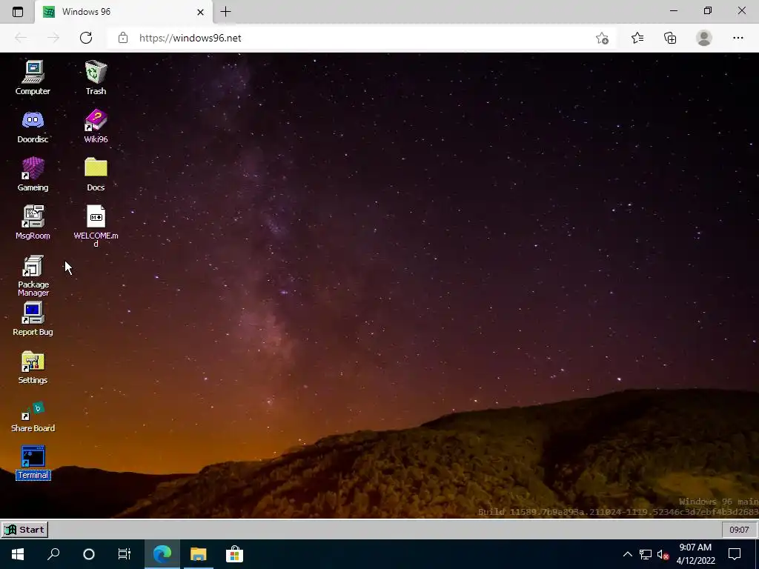Open the Docs folder
759x569 pixels.
96,174
